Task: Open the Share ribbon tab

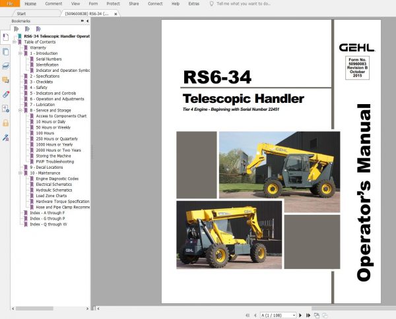Action: tap(134, 3)
